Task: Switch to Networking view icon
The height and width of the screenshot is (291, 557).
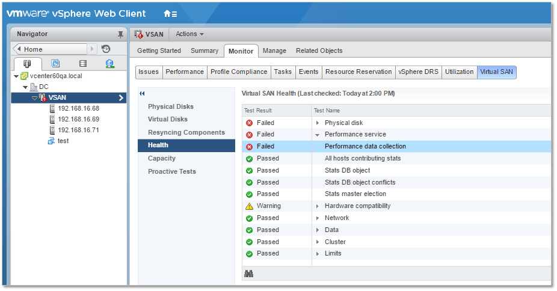Action: [x=109, y=64]
